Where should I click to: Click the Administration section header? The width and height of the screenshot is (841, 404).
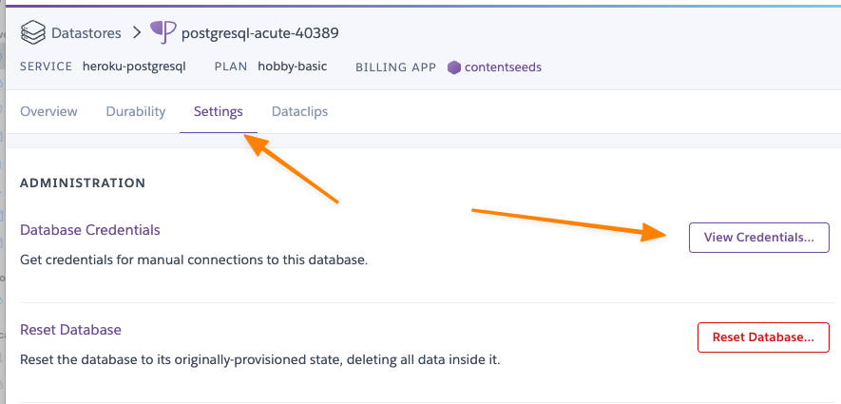point(83,183)
